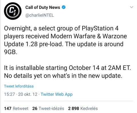Image resolution: width=137 pixels, height=113 pixels.
Task: Click the 2 898 likes count number
Action: 73,108
